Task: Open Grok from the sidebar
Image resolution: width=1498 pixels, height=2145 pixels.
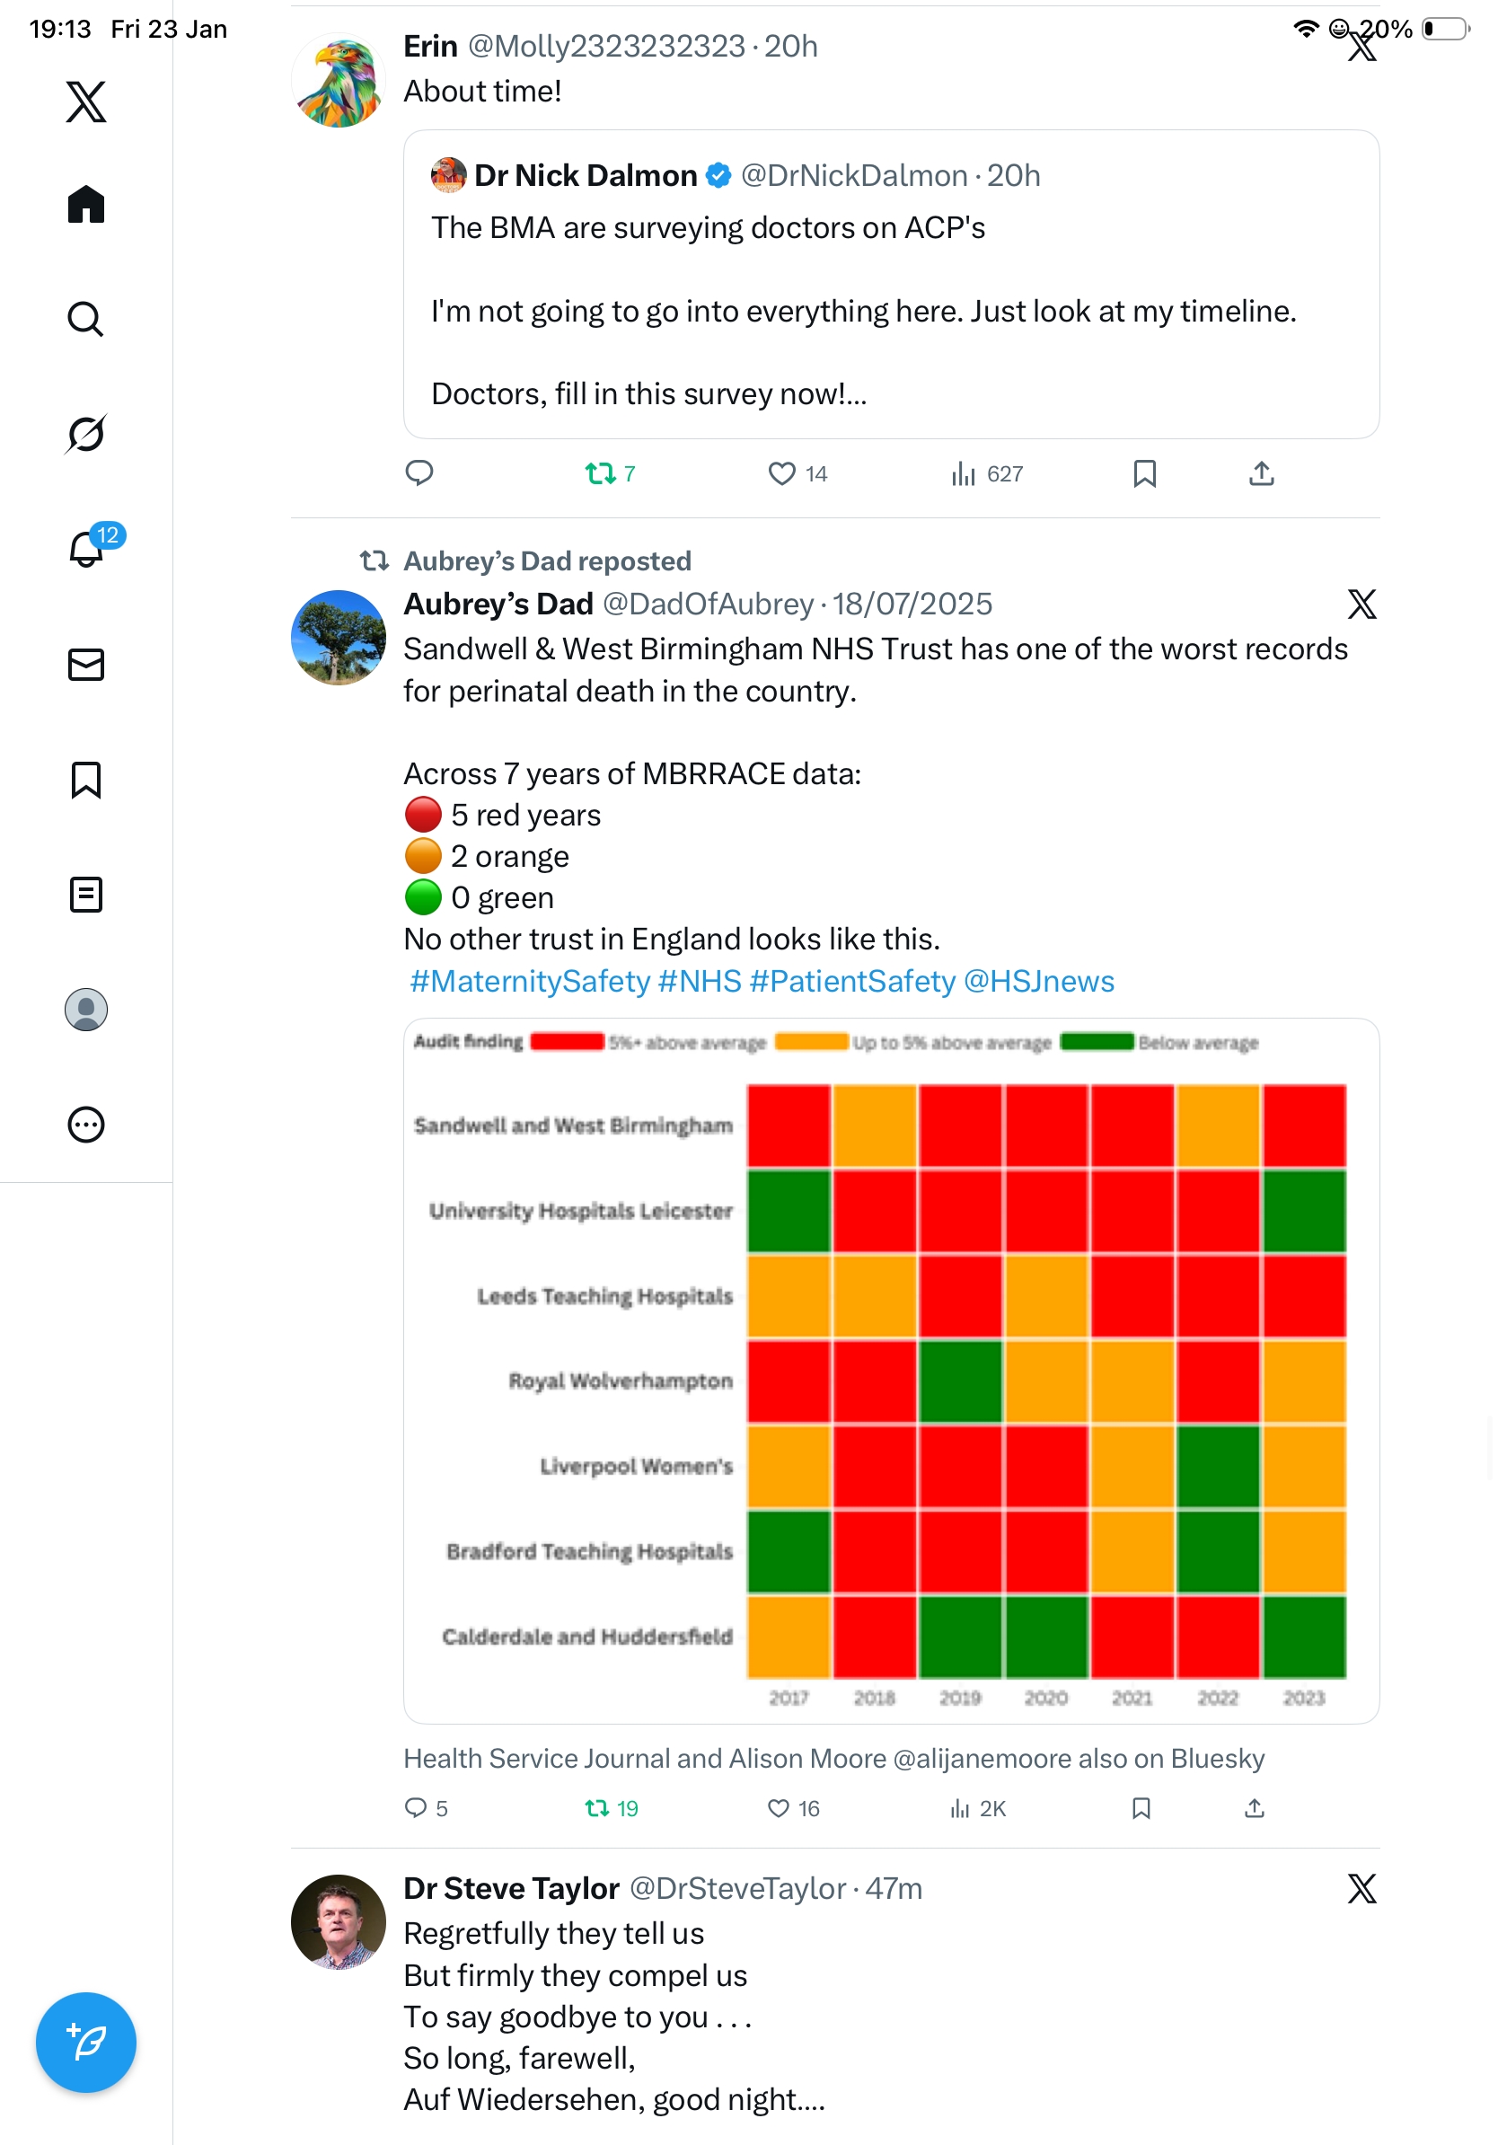Action: pyautogui.click(x=86, y=434)
